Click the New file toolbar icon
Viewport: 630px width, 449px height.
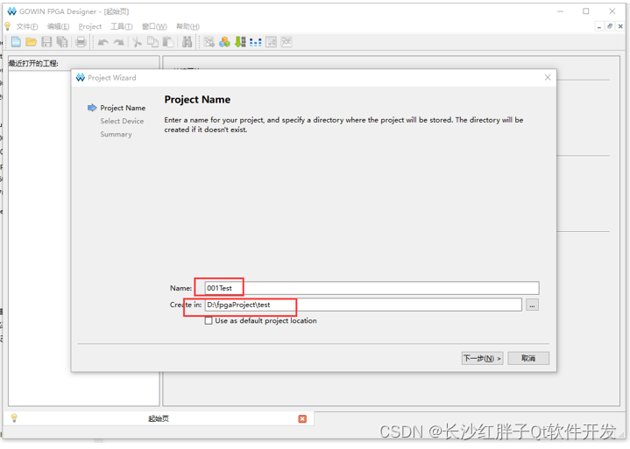[x=16, y=42]
